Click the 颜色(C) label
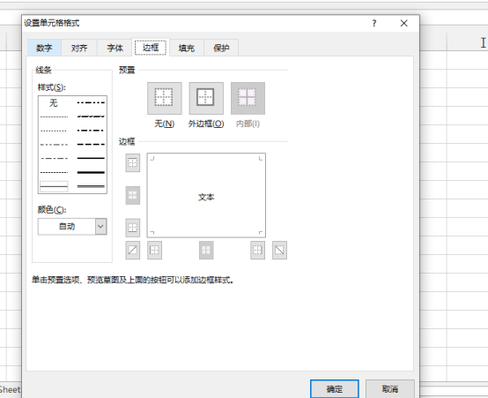Viewport: 488px width, 398px height. (52, 210)
